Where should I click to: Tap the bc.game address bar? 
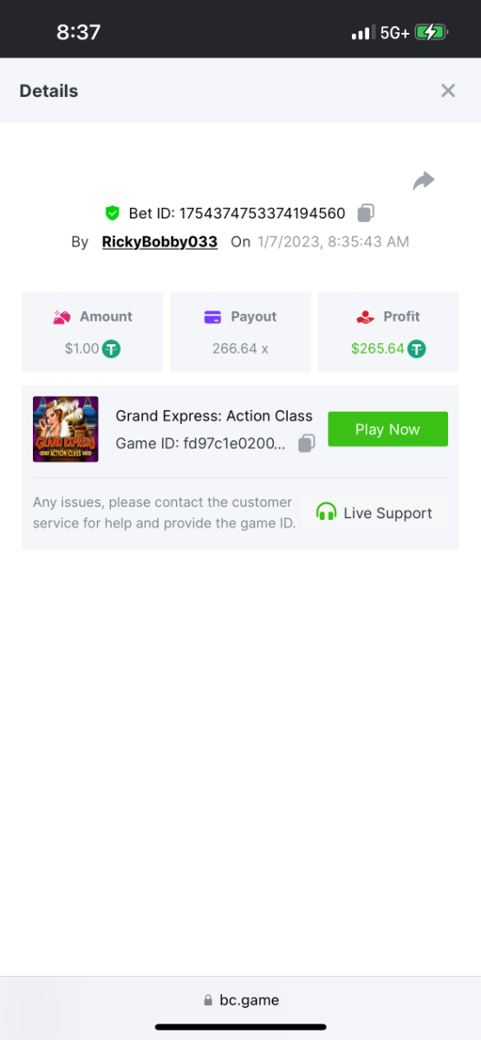click(x=241, y=1000)
